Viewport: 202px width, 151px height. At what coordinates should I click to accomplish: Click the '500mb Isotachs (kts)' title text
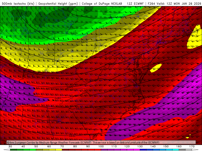tap(18, 4)
